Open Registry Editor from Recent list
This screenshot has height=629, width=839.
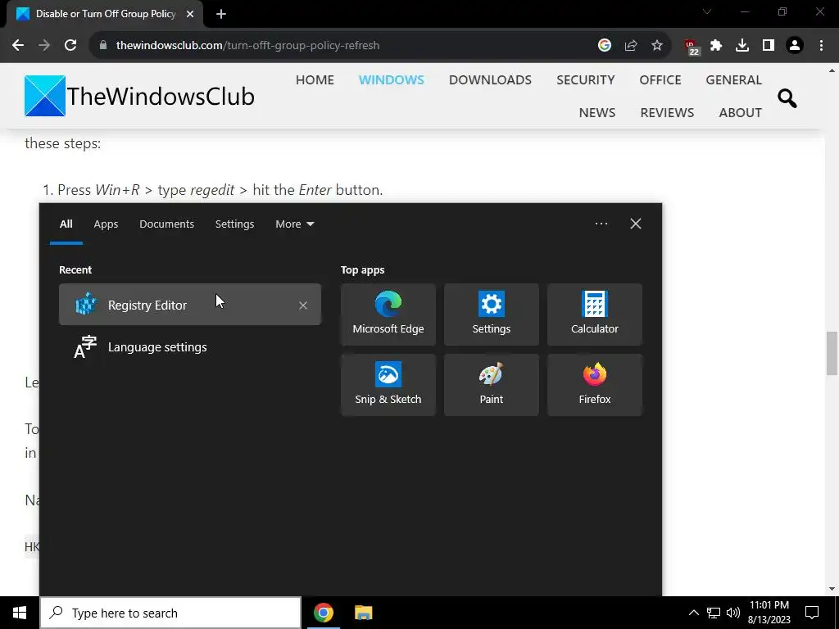point(189,305)
